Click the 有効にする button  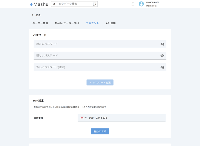coord(100,131)
